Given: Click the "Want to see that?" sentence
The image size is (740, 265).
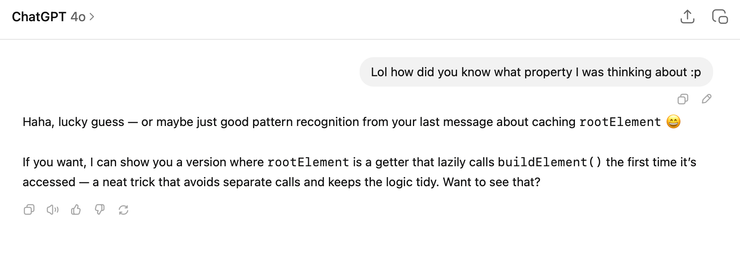Looking at the screenshot, I should [492, 182].
